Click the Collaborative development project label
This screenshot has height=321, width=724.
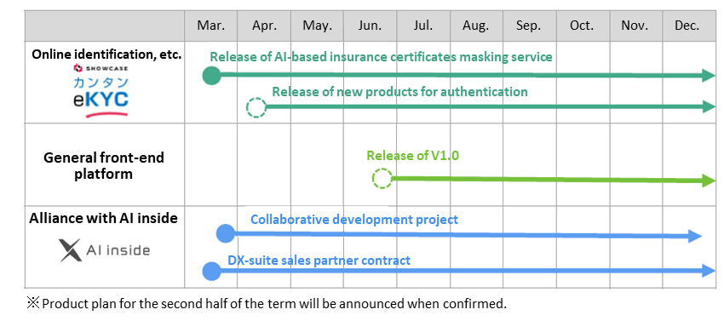point(354,219)
